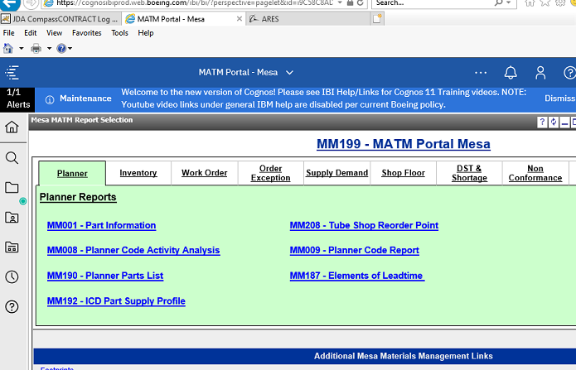Open the Search magnifier in sidebar
576x370 pixels.
(x=12, y=158)
